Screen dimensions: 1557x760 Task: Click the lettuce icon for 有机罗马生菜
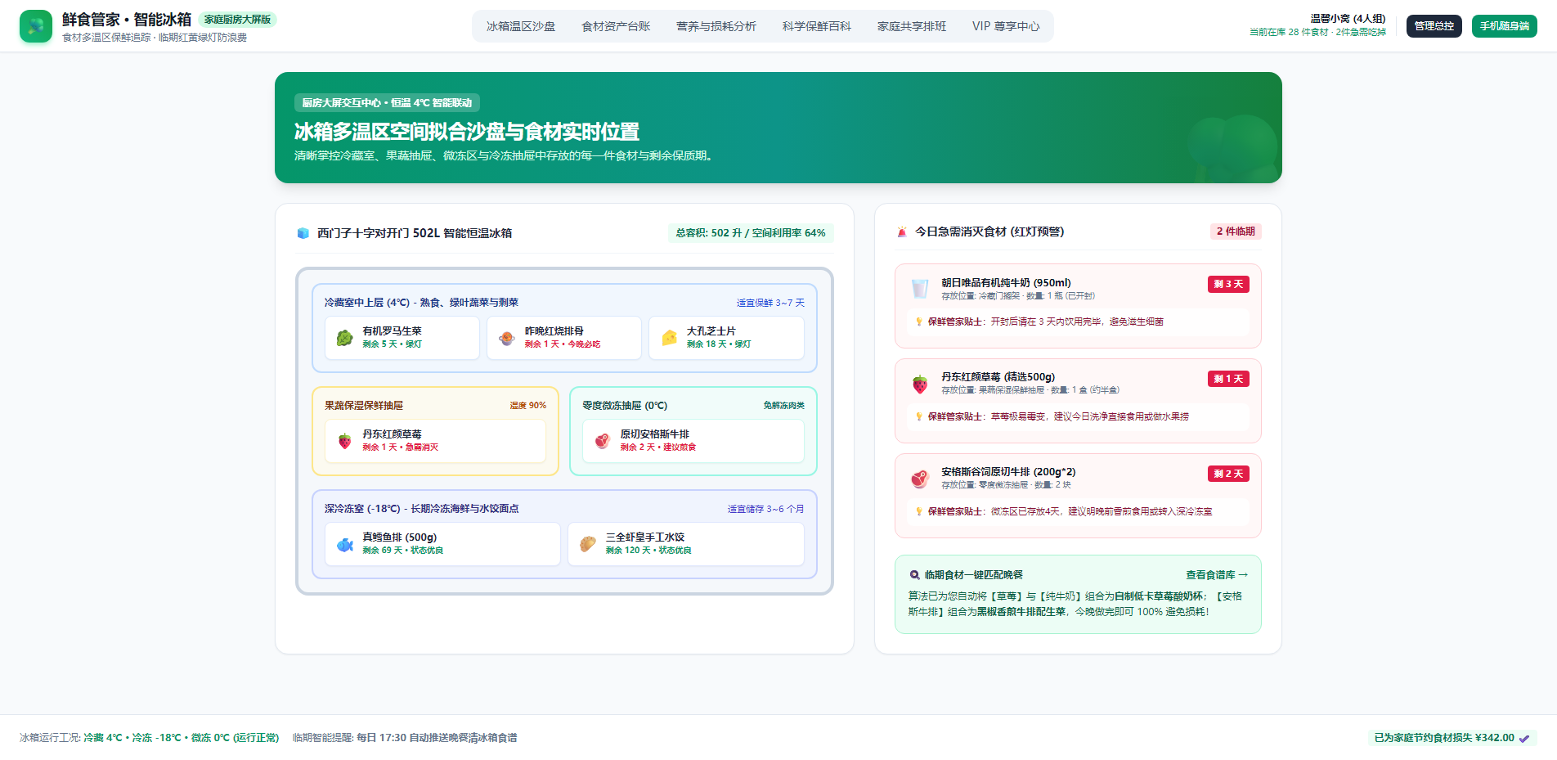[x=345, y=338]
